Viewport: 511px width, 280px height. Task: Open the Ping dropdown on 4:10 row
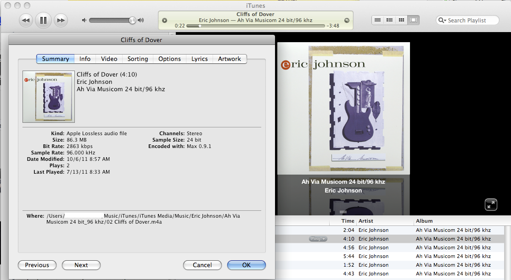click(x=318, y=239)
